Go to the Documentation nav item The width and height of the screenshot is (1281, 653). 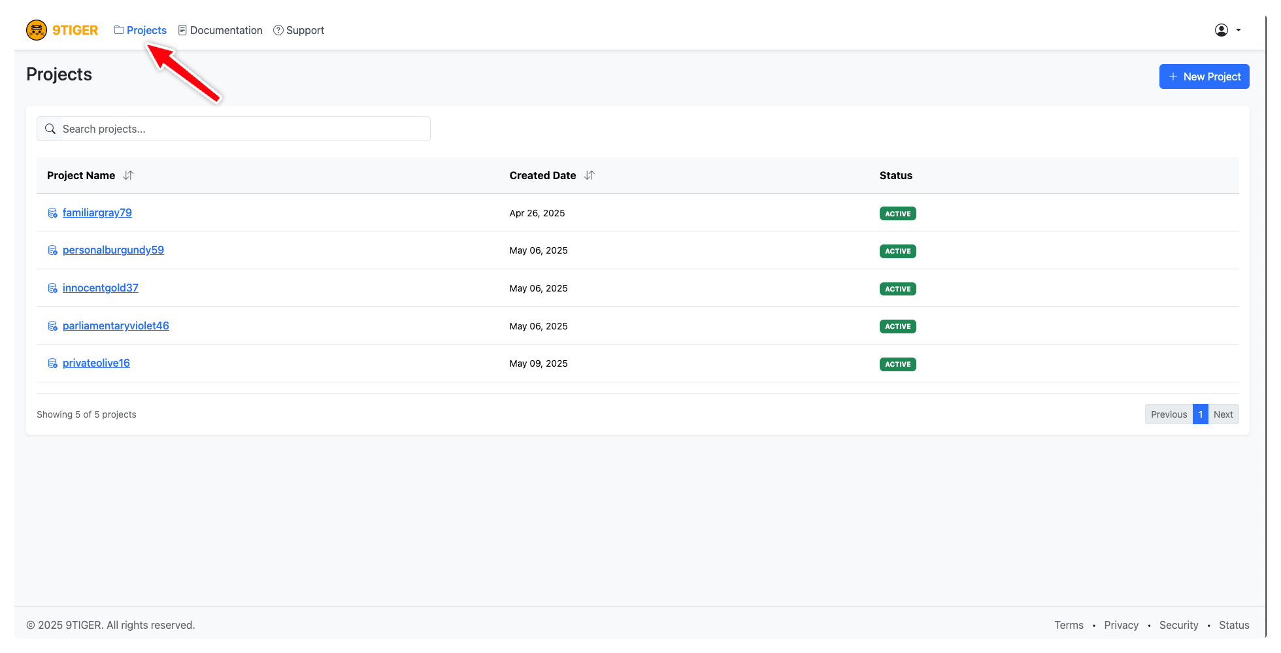(x=220, y=30)
